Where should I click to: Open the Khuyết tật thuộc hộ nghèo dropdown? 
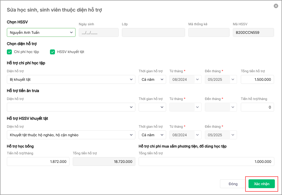tap(71, 135)
